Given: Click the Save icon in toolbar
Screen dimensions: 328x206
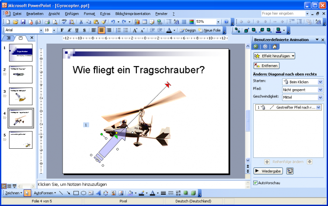Looking at the screenshot, I should tap(23, 22).
